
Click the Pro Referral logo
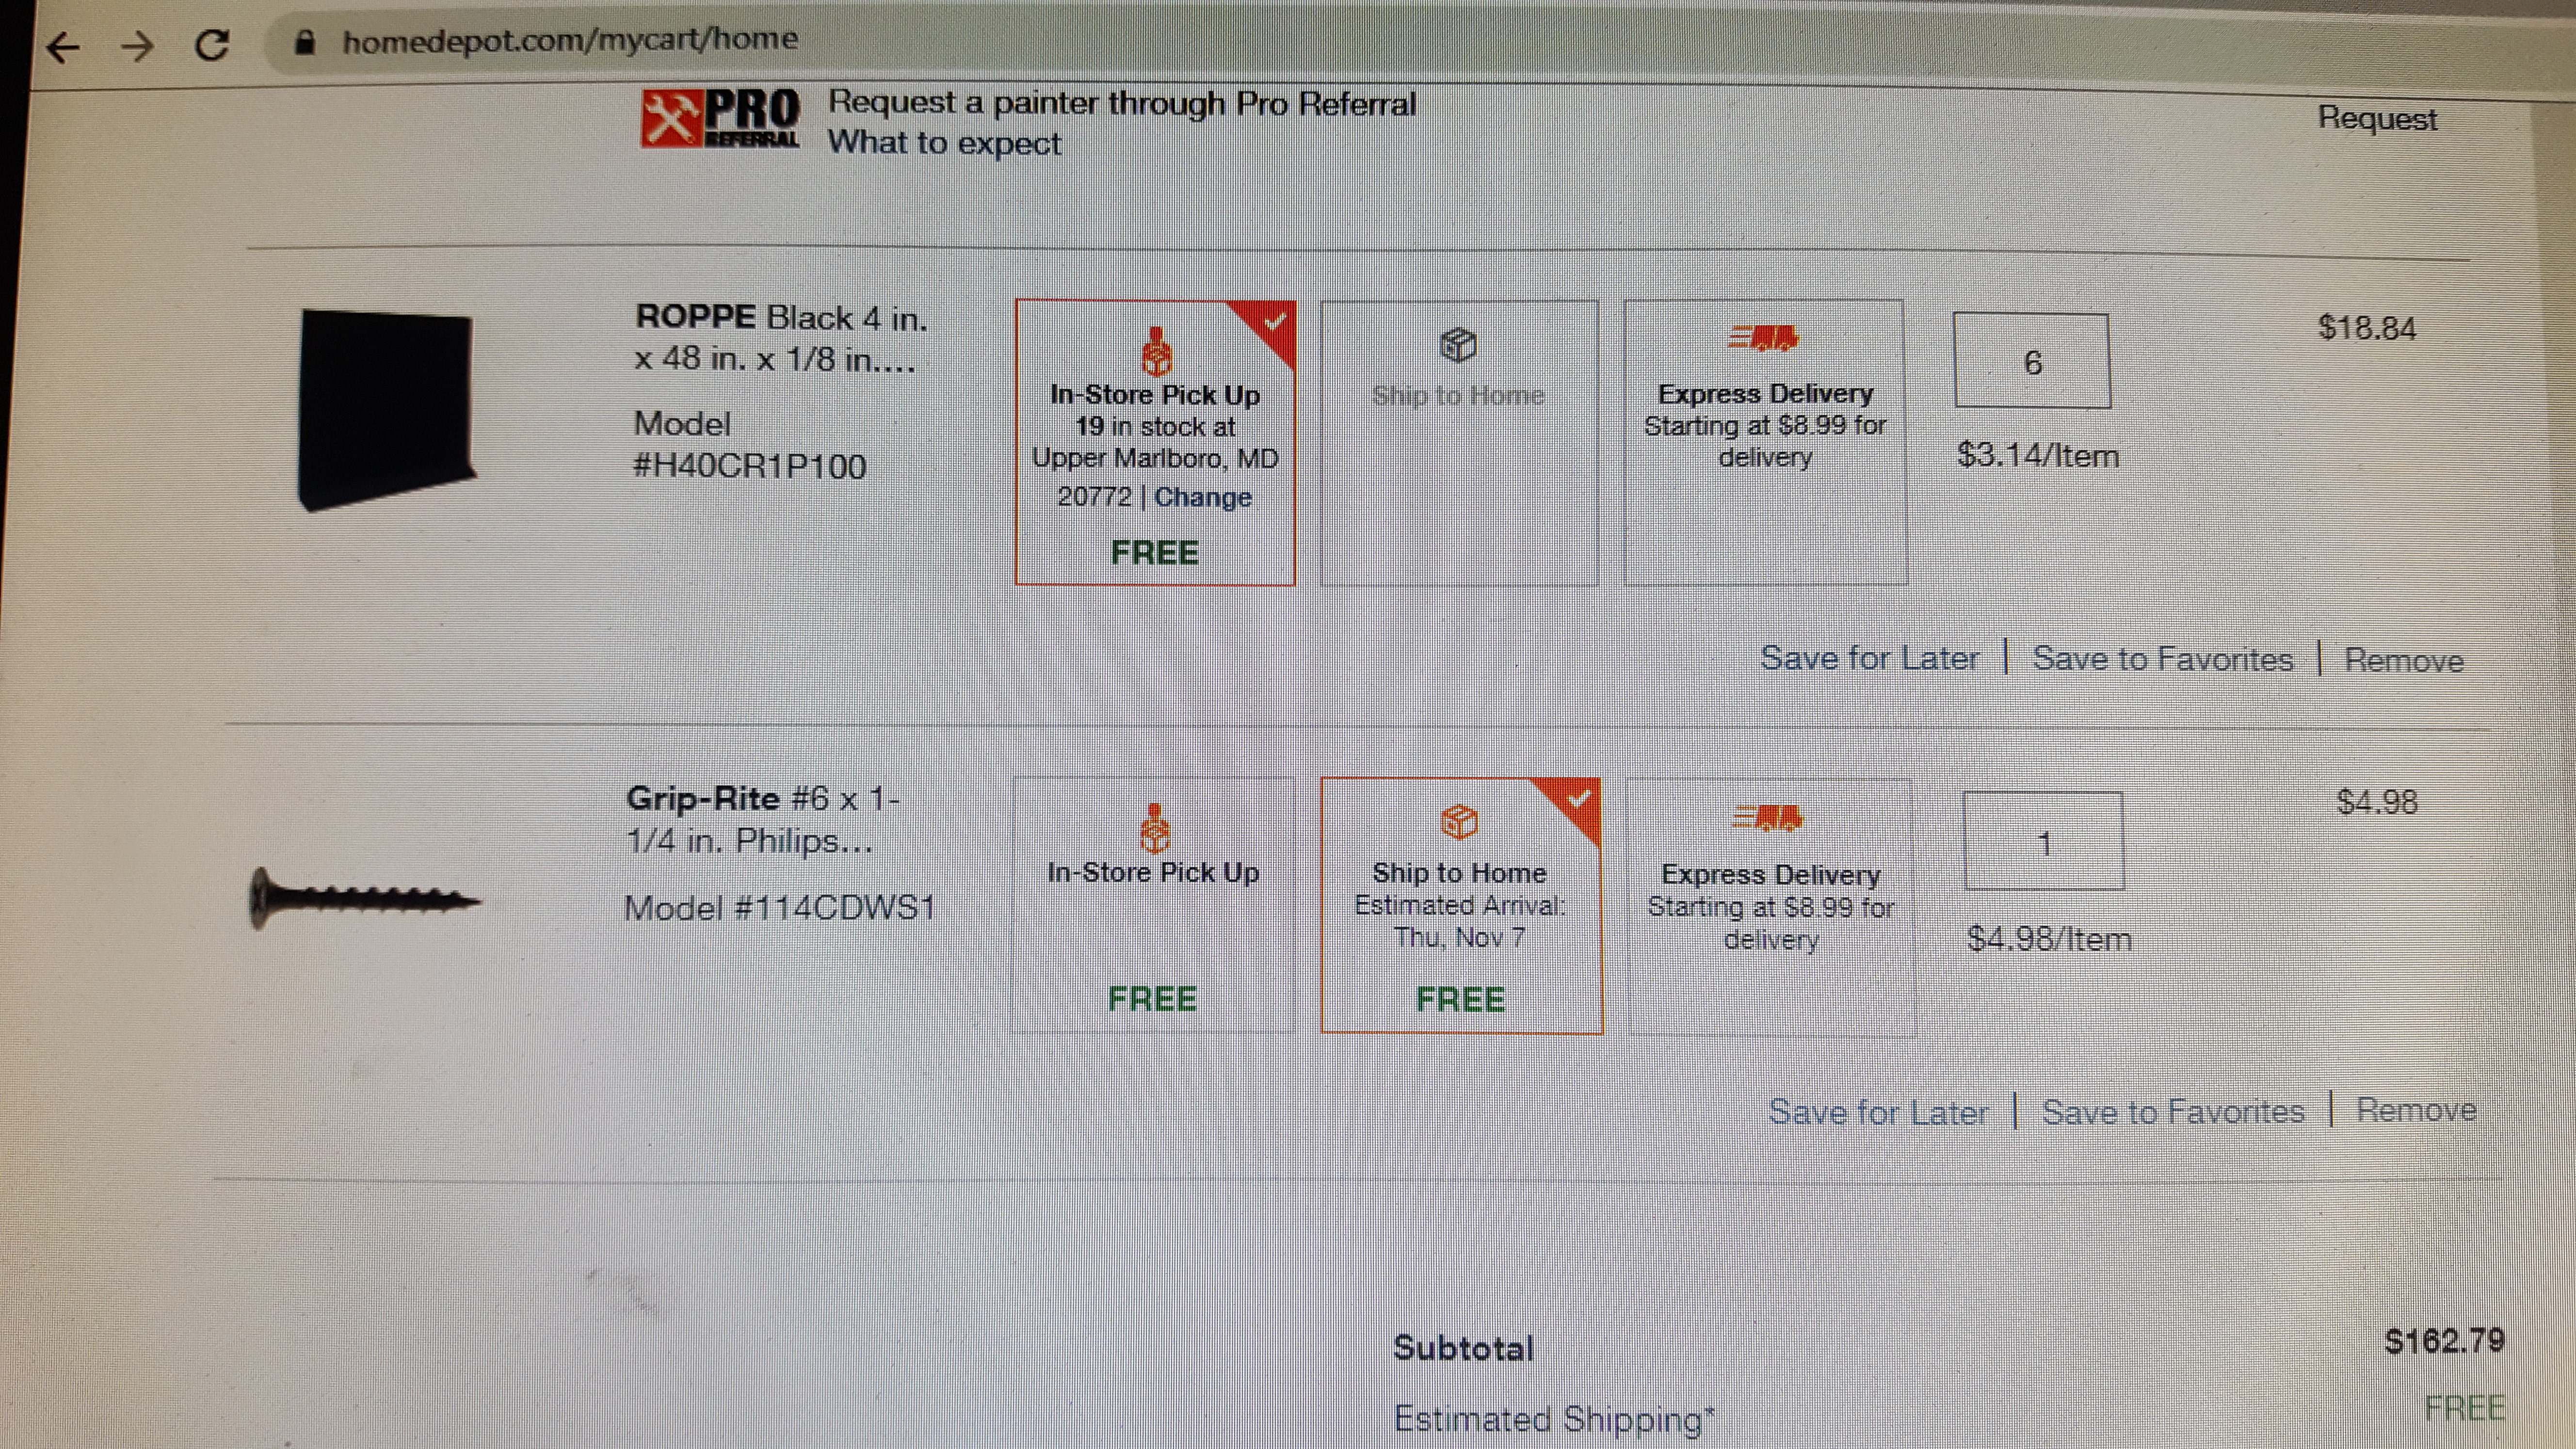(x=720, y=119)
